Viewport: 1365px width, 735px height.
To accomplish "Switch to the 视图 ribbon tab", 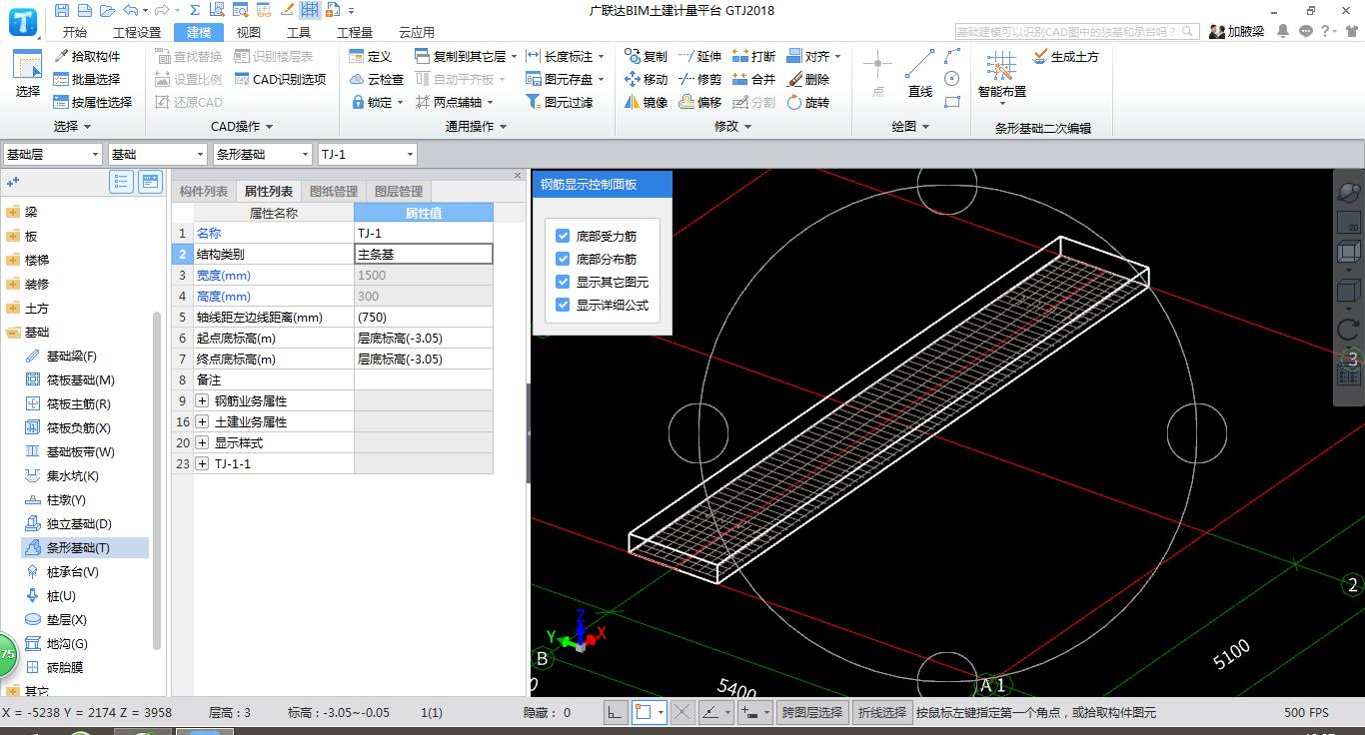I will pyautogui.click(x=249, y=32).
